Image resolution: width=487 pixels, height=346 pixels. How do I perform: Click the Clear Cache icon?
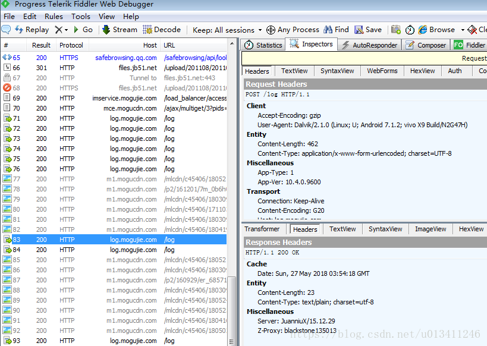[x=472, y=30]
